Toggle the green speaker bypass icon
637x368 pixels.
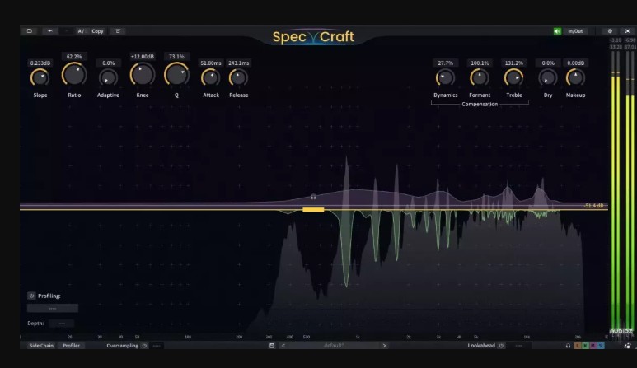pos(558,31)
